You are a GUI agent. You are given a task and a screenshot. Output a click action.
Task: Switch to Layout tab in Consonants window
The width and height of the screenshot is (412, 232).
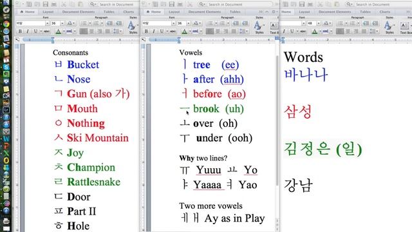pos(48,12)
